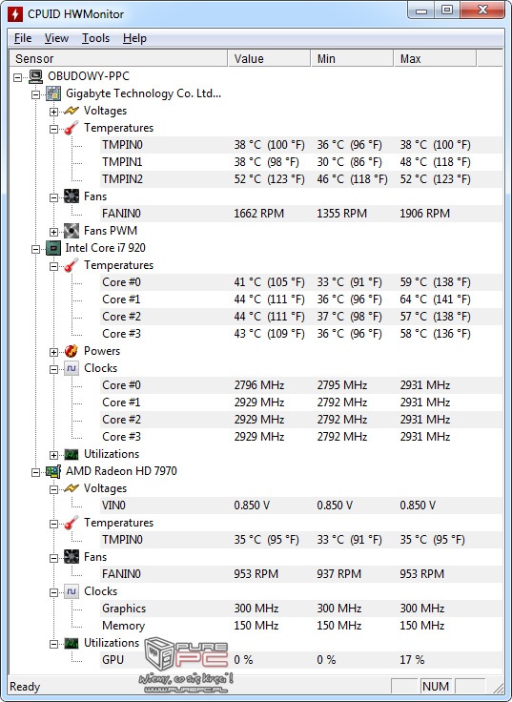512x702 pixels.
Task: Open the File menu
Action: point(23,38)
